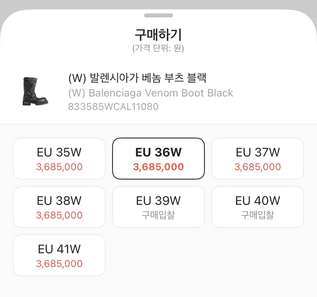Screen dimensions: 317x297
Task: Click the bold 3,685,000 price under EU 36W
Action: (158, 167)
